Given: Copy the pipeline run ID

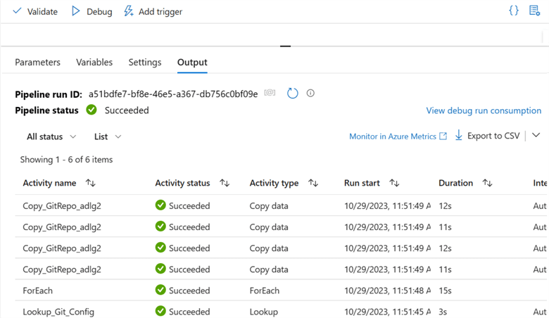Looking at the screenshot, I should coord(270,93).
